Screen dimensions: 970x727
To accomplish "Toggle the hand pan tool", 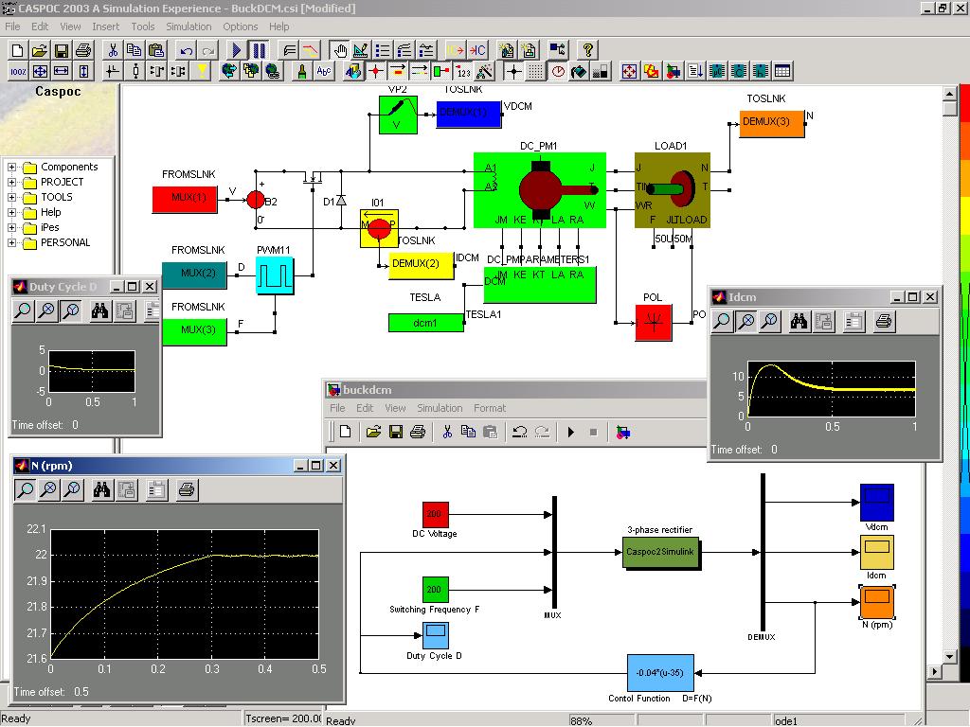I will pyautogui.click(x=338, y=49).
